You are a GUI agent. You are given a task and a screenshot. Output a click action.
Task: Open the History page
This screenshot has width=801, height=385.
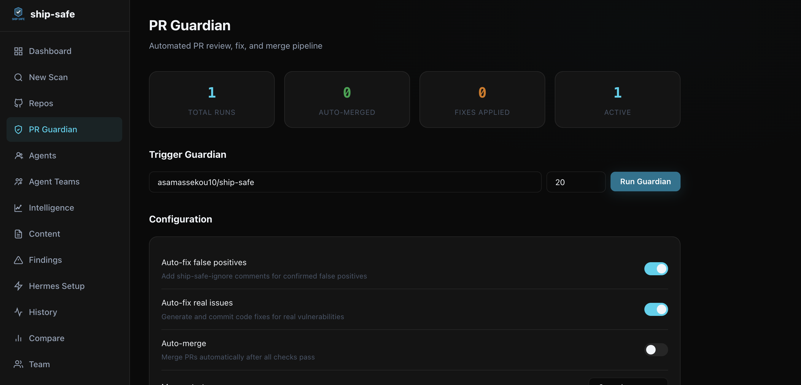64,312
